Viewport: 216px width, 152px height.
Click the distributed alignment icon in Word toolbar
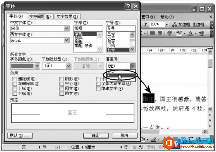[160, 33]
